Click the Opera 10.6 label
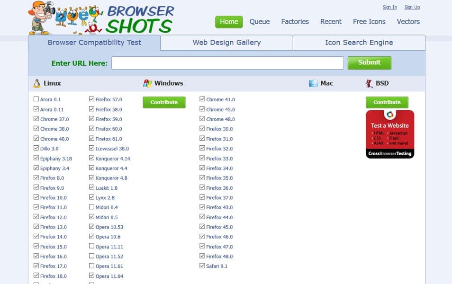452x284 pixels. pyautogui.click(x=108, y=237)
